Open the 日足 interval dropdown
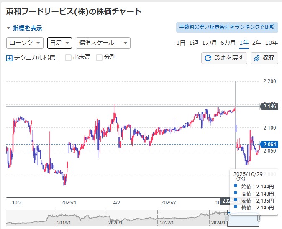The height and width of the screenshot is (229, 282). coord(59,43)
